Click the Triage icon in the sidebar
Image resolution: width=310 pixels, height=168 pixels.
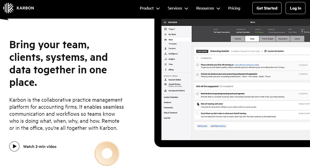click(x=165, y=29)
